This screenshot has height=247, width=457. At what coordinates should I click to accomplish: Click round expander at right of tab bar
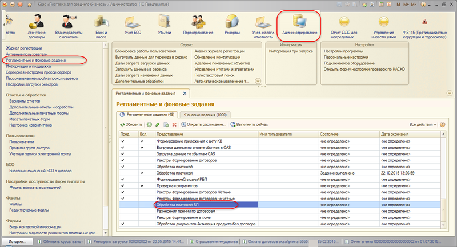451,92
